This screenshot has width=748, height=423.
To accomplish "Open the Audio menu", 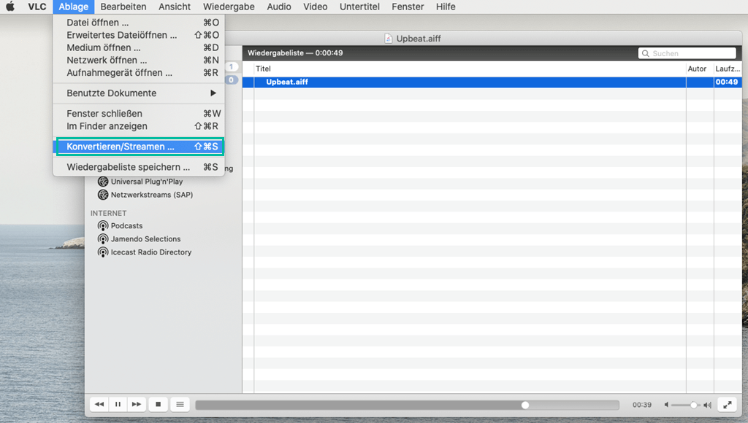I will coord(279,7).
